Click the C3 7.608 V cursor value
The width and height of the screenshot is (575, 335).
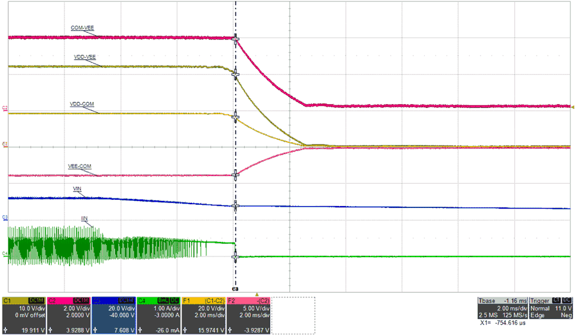point(125,331)
